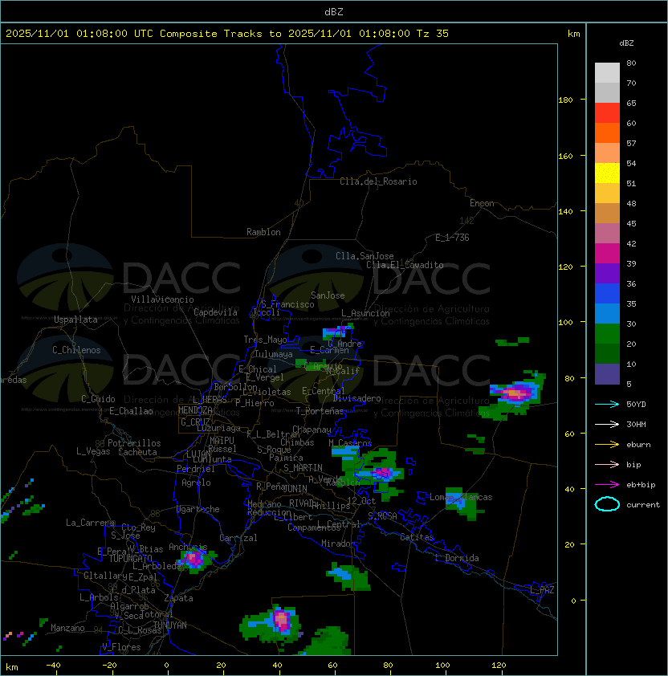The image size is (668, 676).
Task: Pick the bright yellow swatch in dBZ scale
Action: (x=607, y=173)
